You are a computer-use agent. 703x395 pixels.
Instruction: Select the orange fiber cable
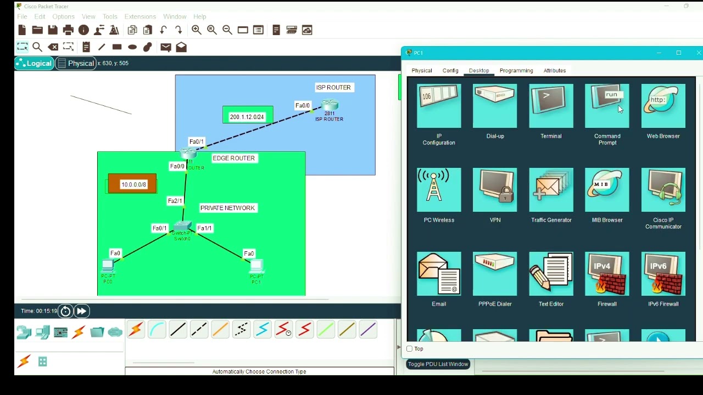(x=220, y=330)
